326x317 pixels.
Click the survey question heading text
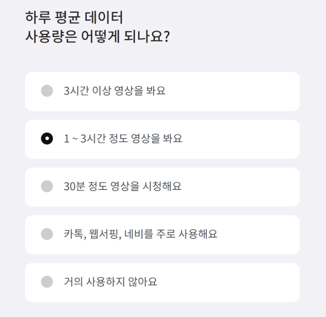pos(98,25)
